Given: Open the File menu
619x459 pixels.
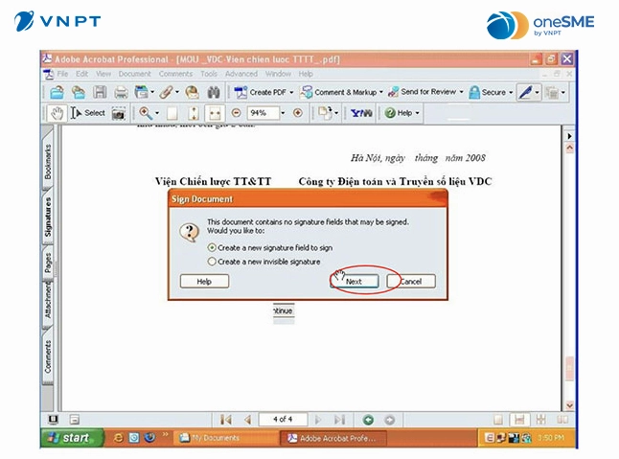Looking at the screenshot, I should click(x=62, y=74).
